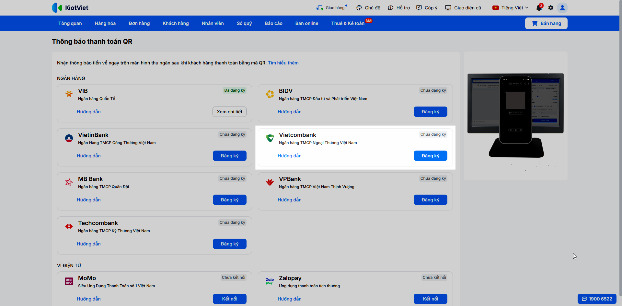Switch to Giao diện cũ interface
This screenshot has width=622, height=306.
pos(463,8)
